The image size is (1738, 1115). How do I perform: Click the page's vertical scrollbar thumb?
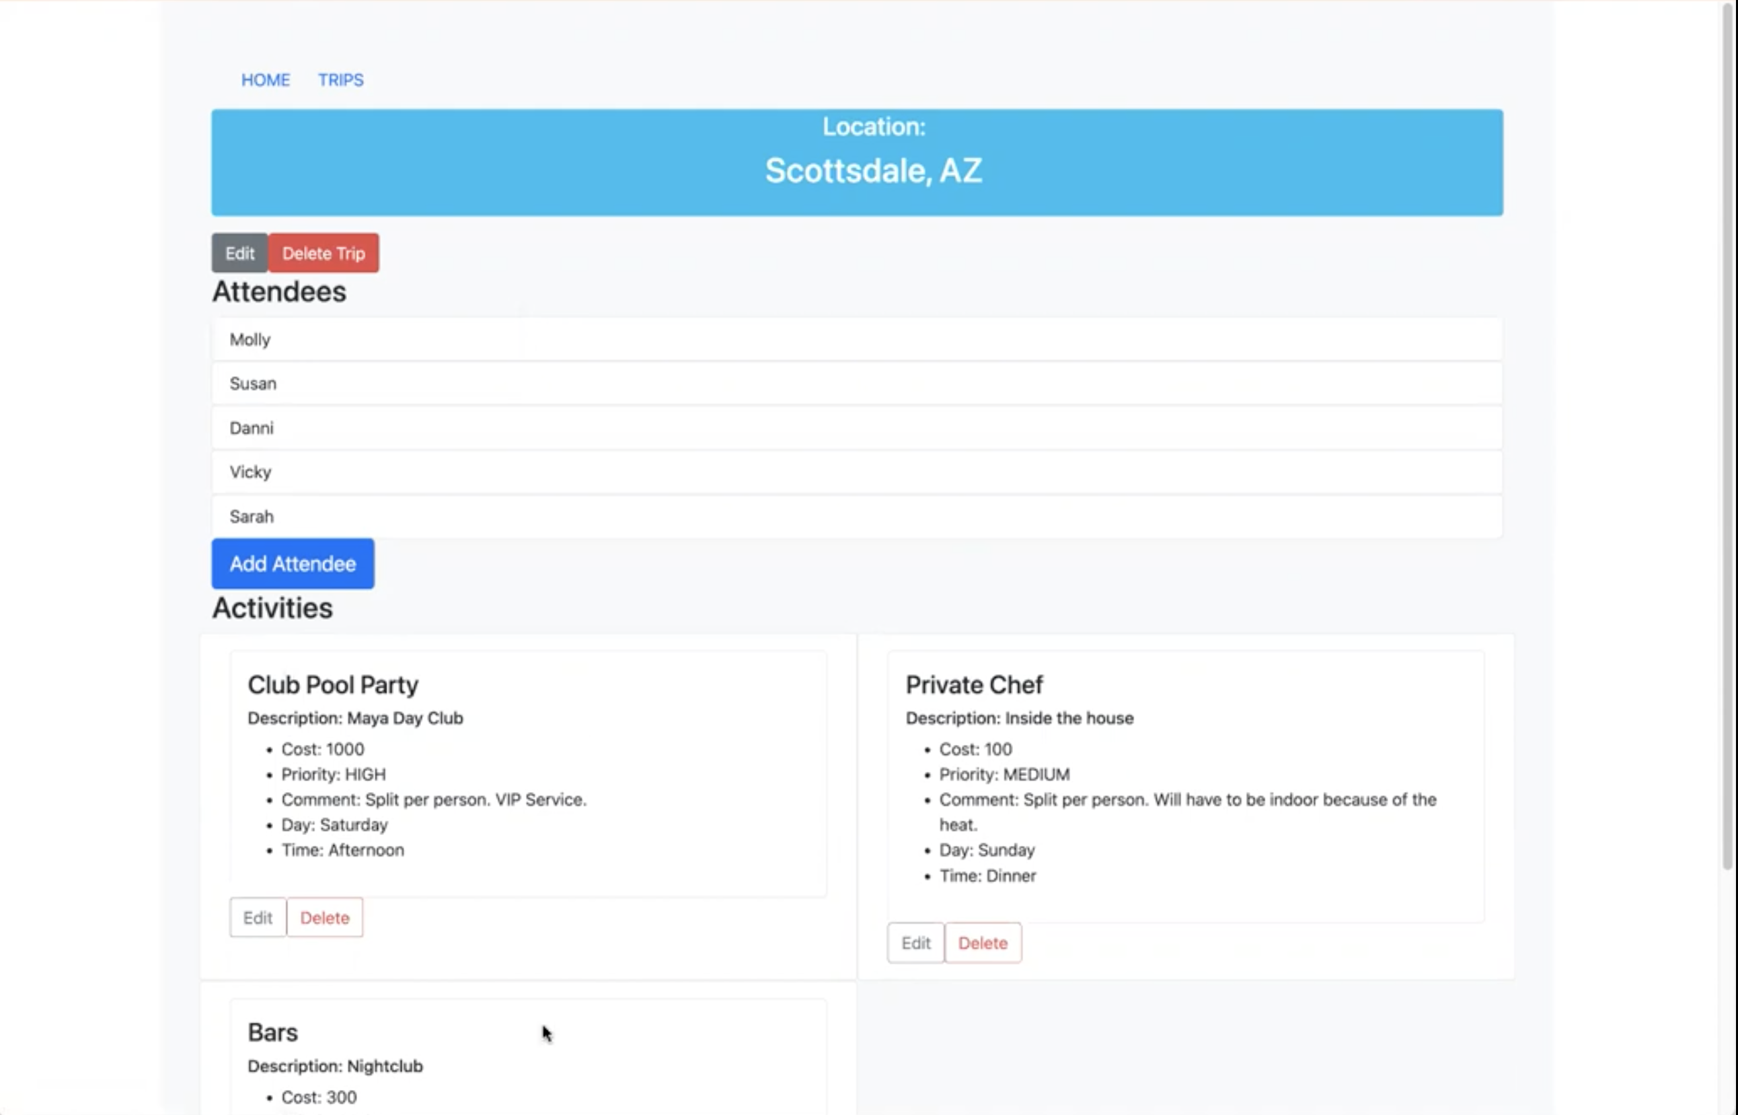click(x=1728, y=435)
